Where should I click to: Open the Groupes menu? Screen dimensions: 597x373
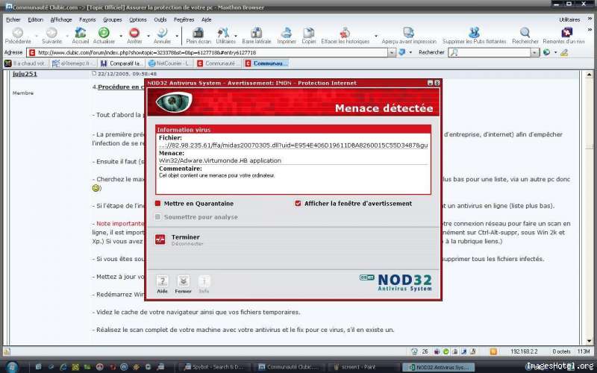point(113,19)
